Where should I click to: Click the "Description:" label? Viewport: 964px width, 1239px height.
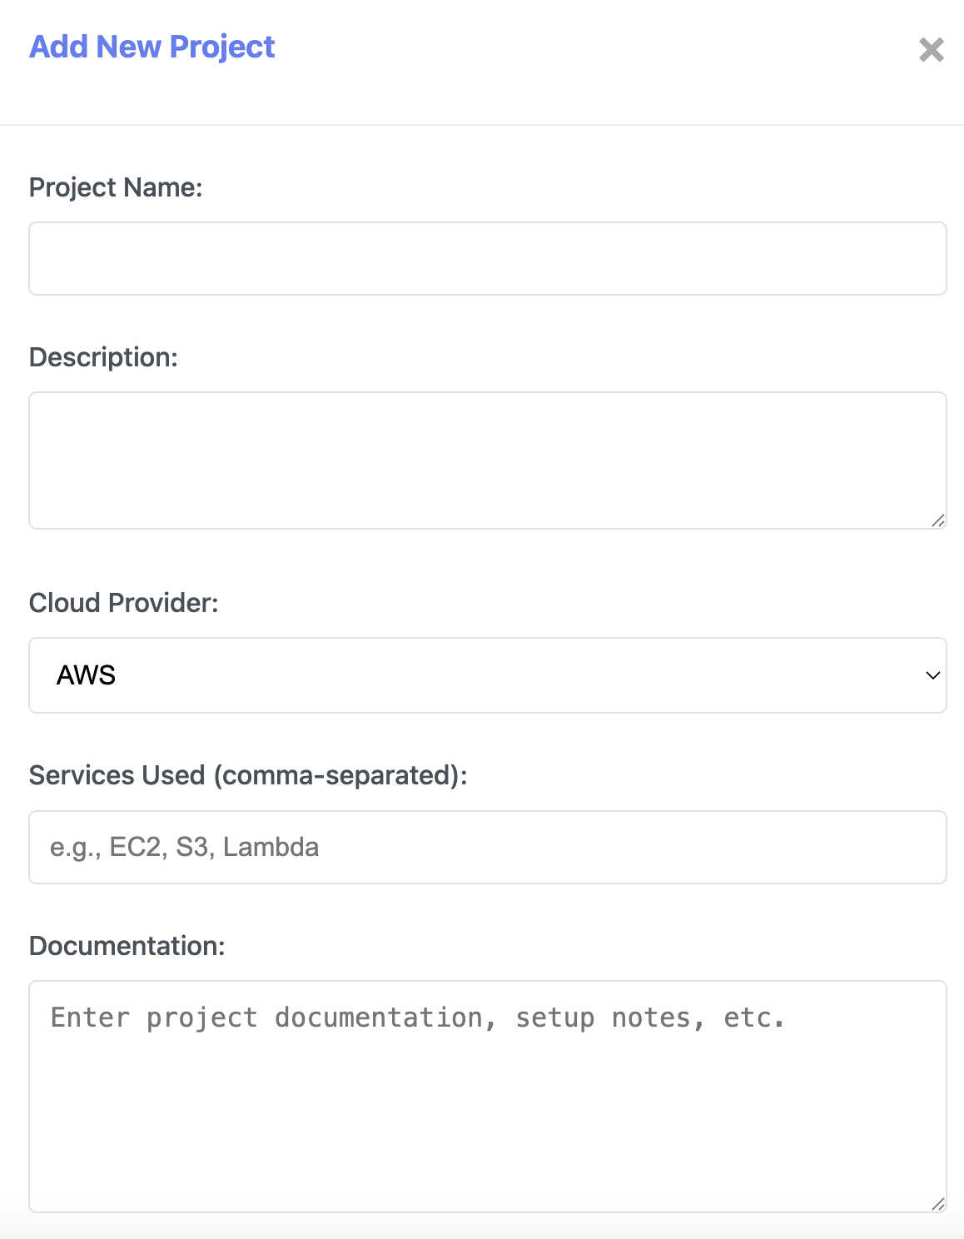103,357
